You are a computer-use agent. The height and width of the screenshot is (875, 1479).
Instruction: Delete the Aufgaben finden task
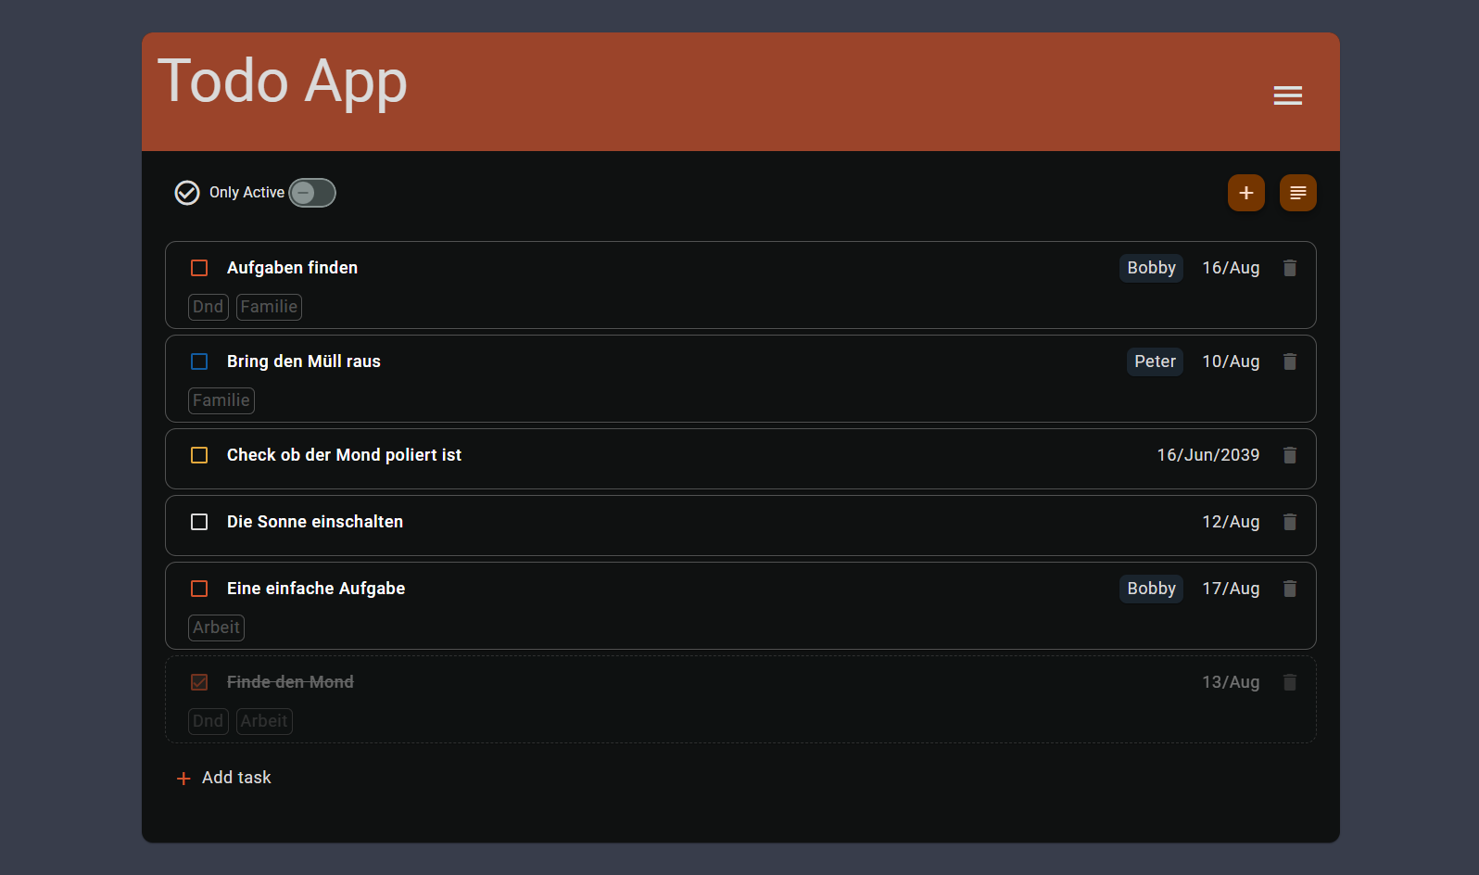[x=1289, y=268]
